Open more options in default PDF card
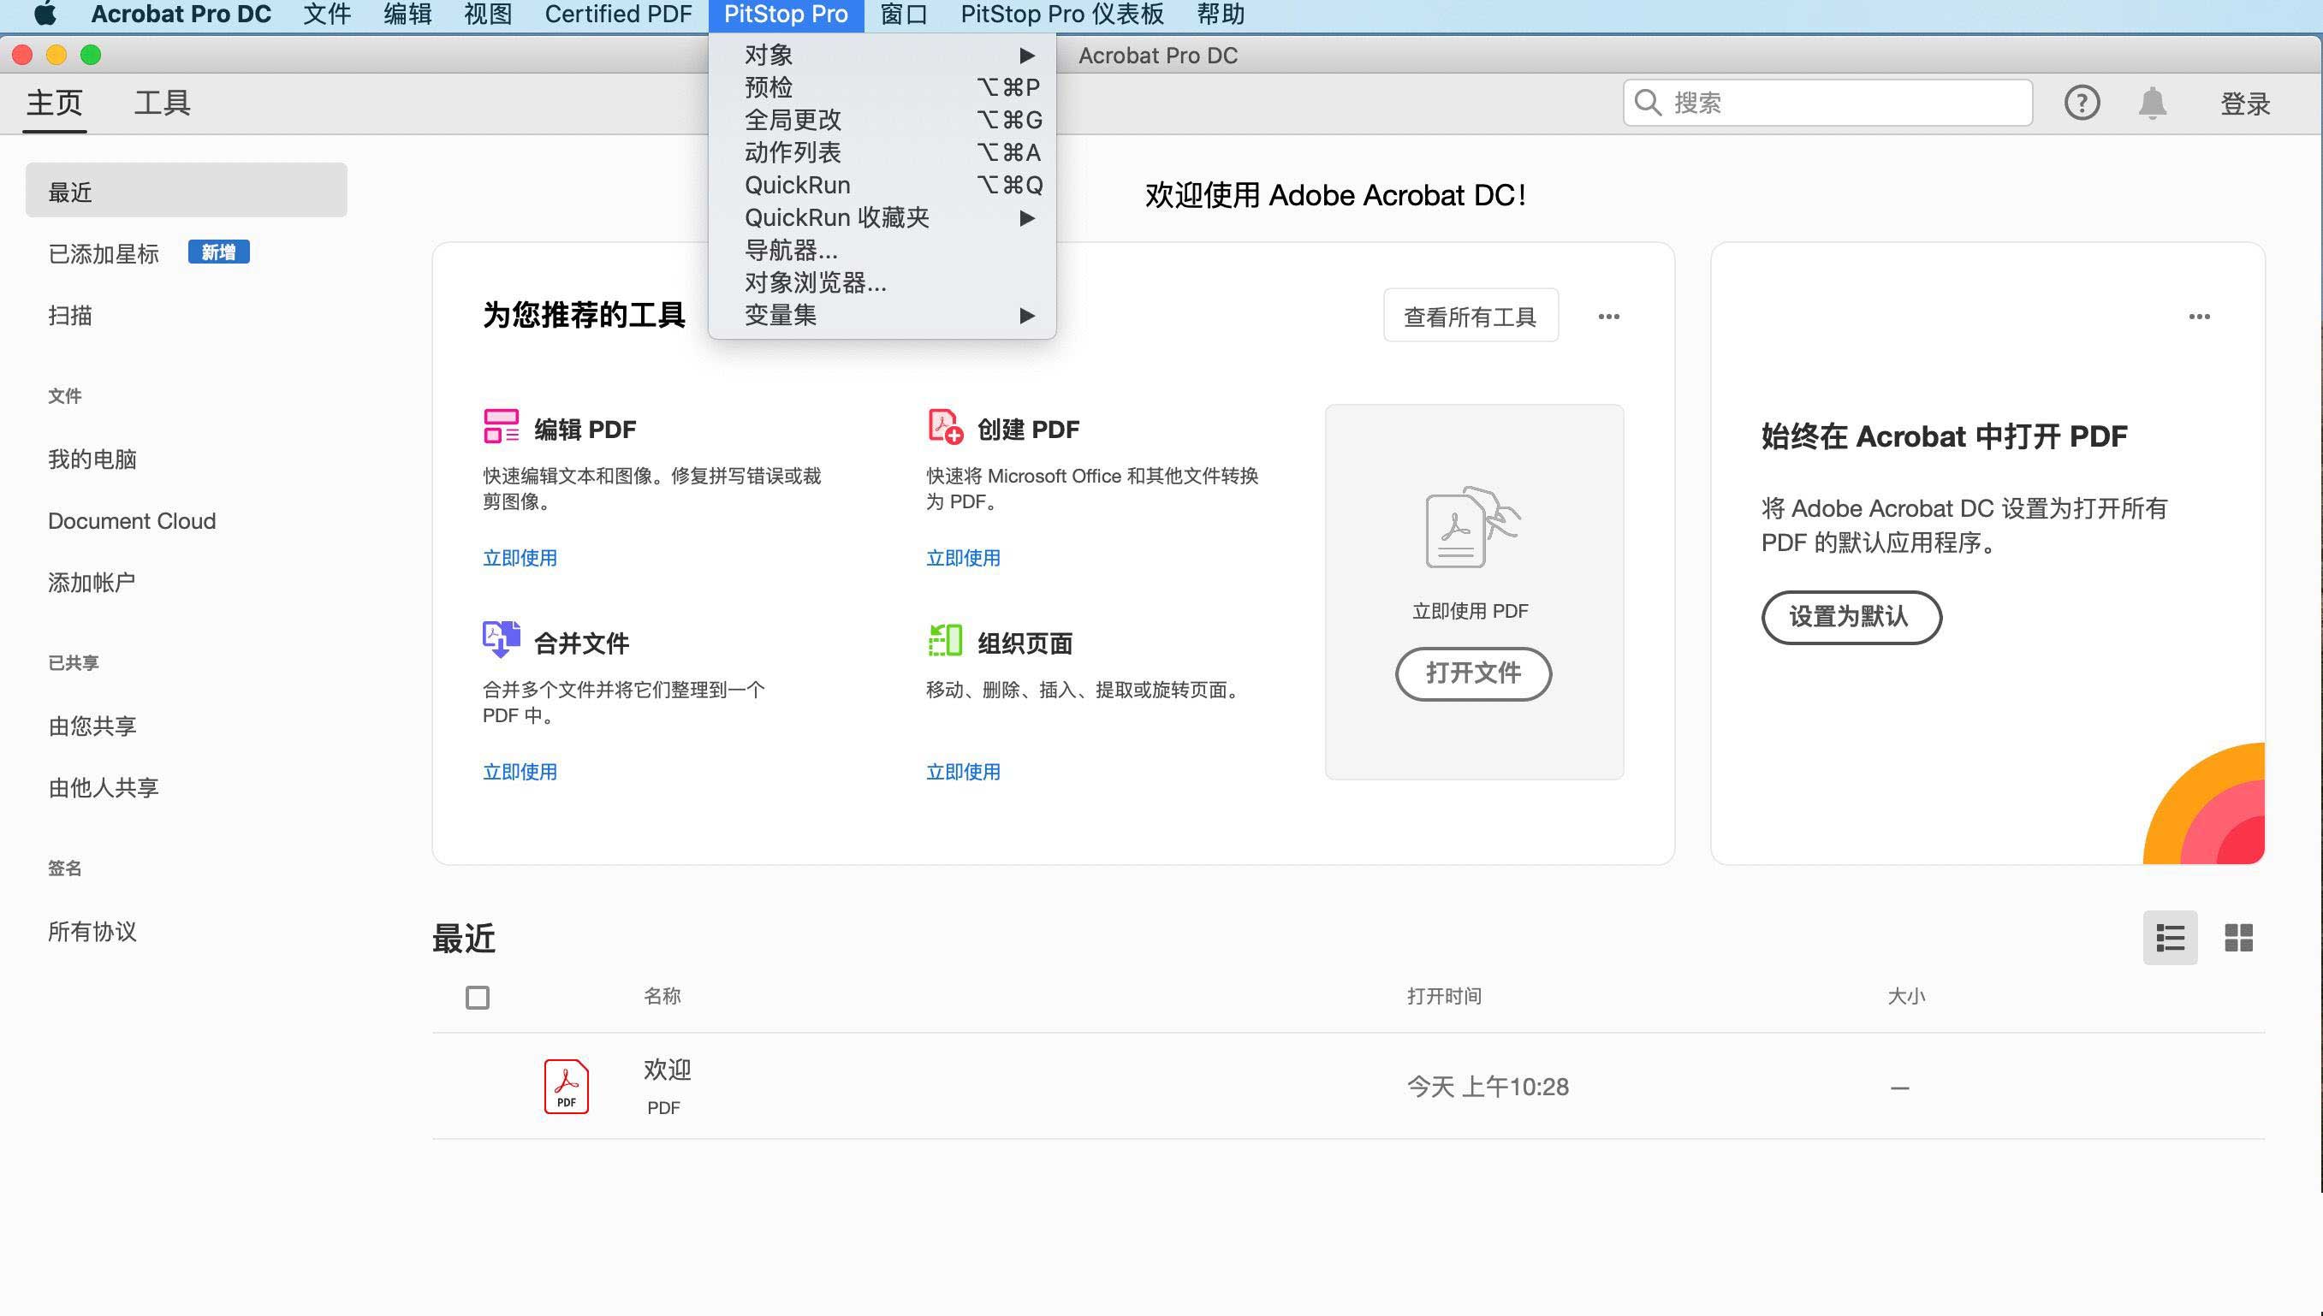Image resolution: width=2323 pixels, height=1316 pixels. (2199, 317)
